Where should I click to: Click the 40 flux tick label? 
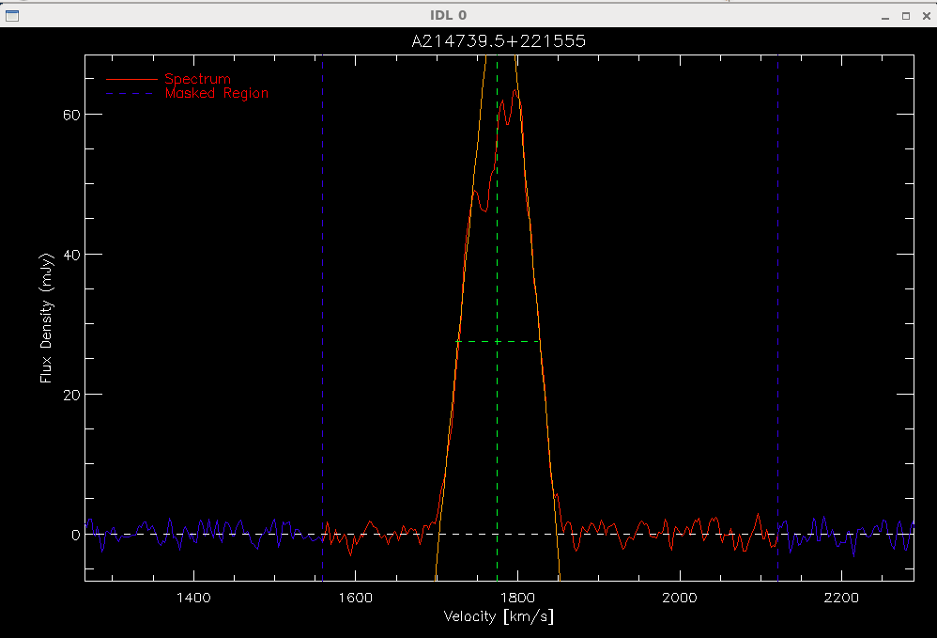(71, 255)
